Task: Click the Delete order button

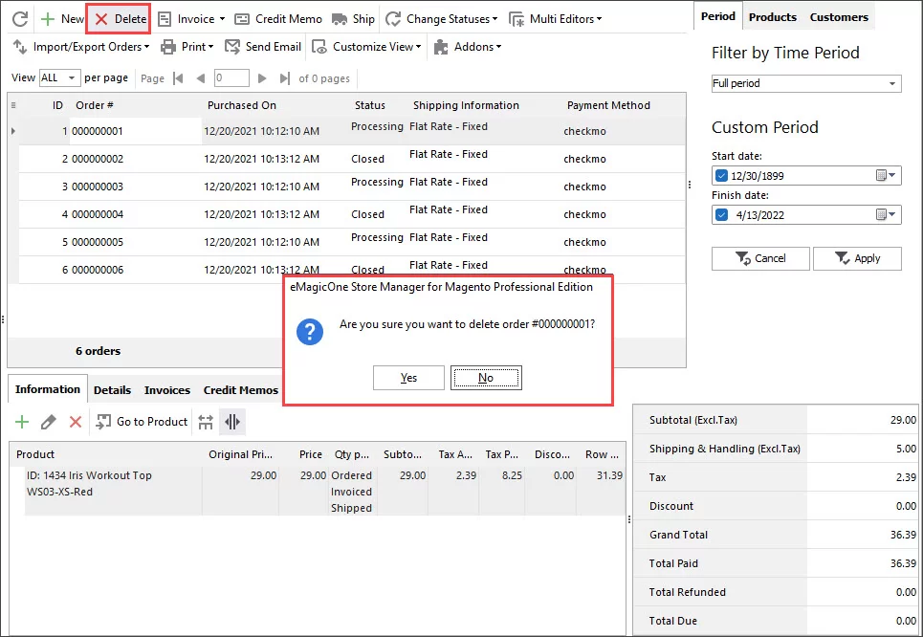Action: pos(120,19)
